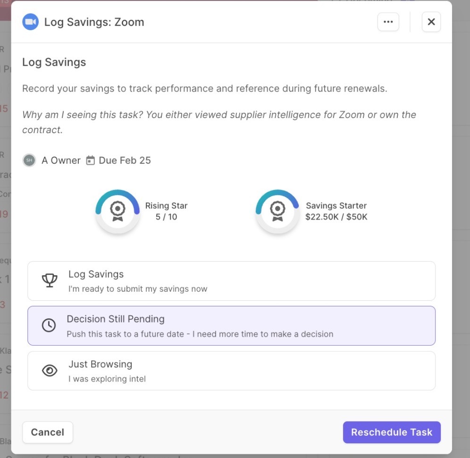Click the trophy icon in Log Savings

(50, 280)
